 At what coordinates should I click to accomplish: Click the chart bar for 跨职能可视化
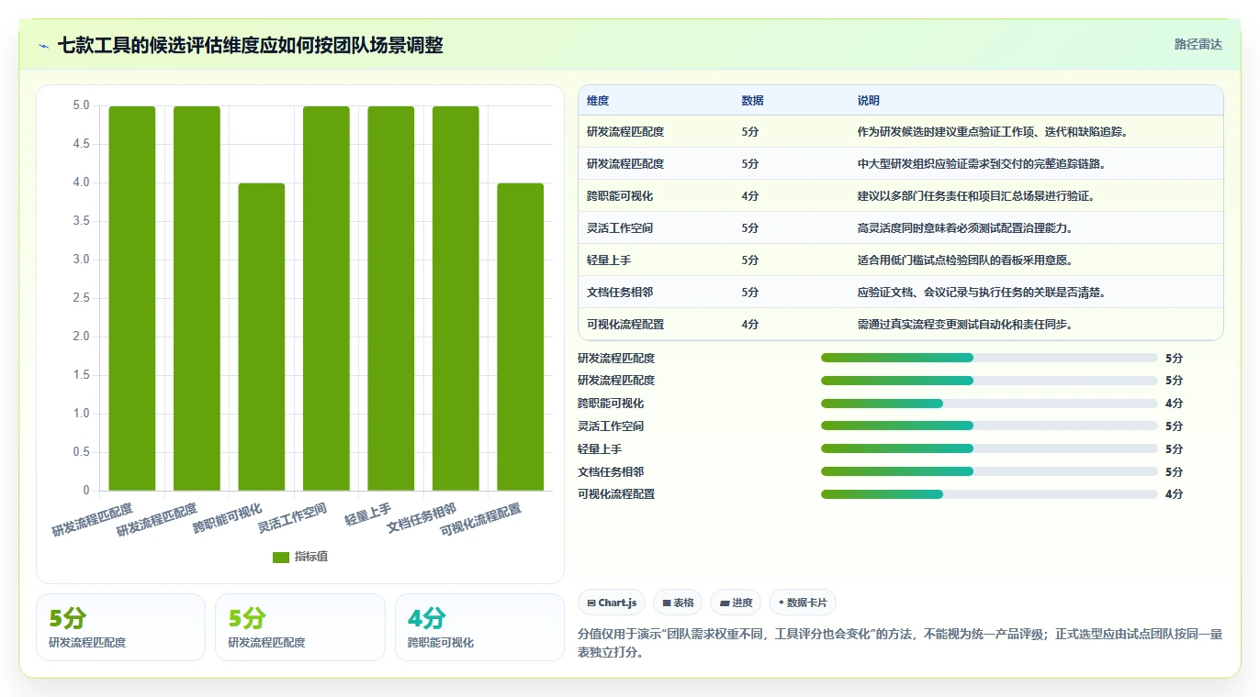click(x=262, y=337)
